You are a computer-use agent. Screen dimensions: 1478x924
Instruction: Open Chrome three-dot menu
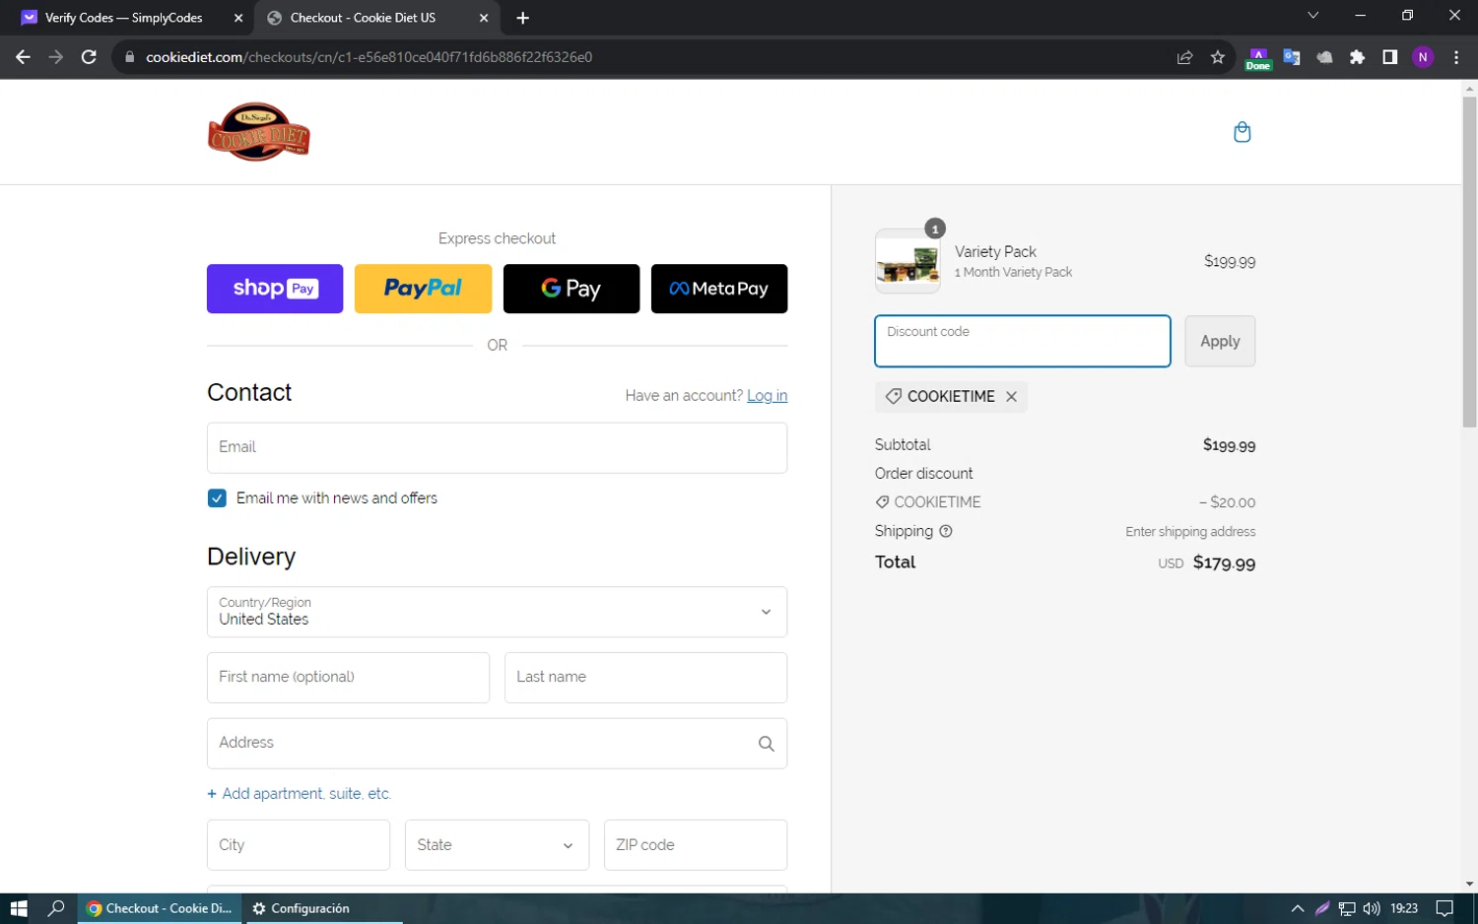coord(1456,57)
